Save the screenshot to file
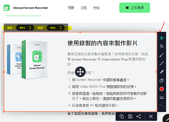Screen dimensions: 169x122 click(x=130, y=116)
